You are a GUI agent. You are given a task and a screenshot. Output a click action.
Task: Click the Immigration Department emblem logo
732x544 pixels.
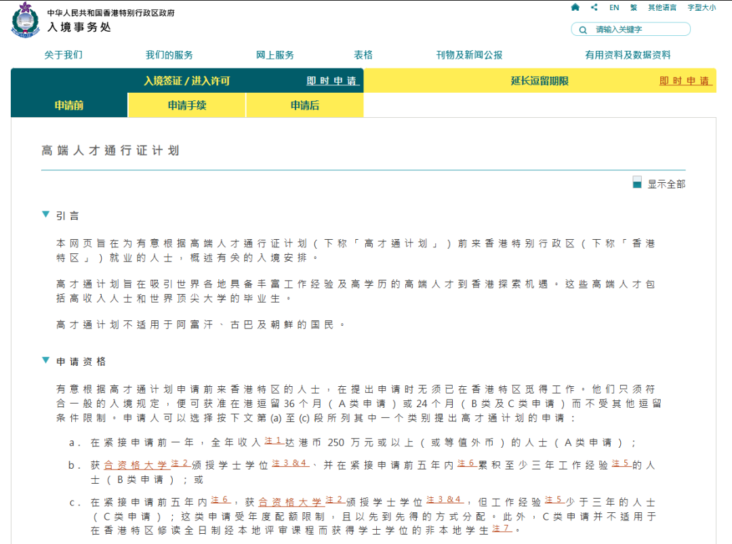25,20
